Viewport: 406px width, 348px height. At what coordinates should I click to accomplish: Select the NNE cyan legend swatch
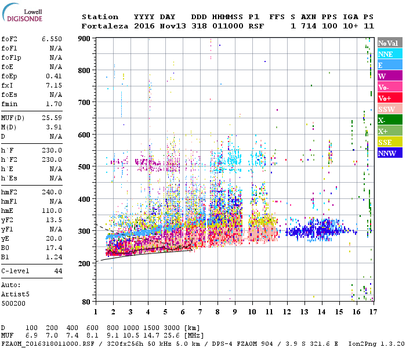390,54
